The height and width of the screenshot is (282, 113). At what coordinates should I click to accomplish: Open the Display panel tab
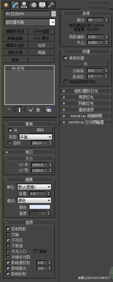tap(42, 5)
